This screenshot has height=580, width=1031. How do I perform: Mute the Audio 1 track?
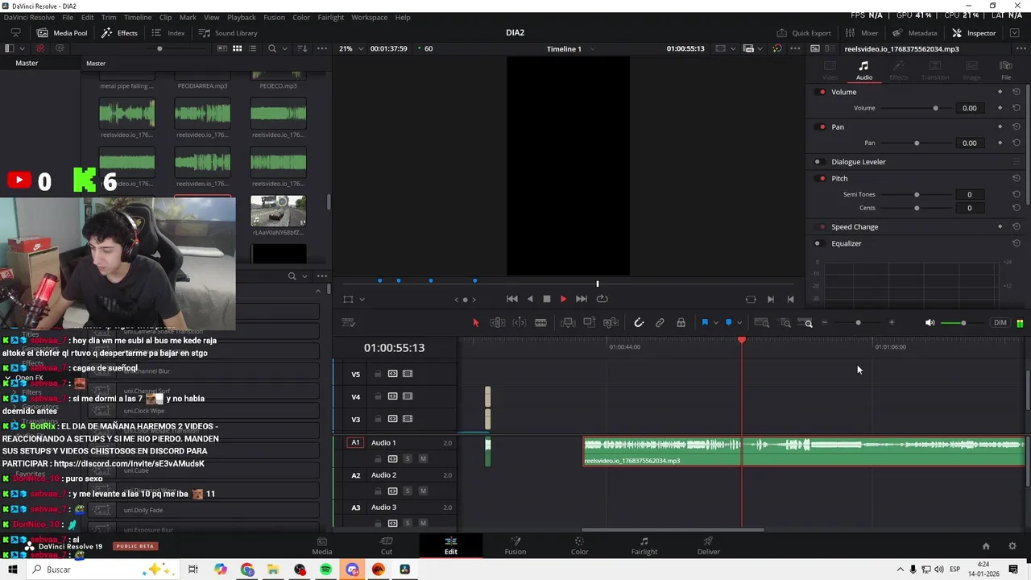[423, 459]
